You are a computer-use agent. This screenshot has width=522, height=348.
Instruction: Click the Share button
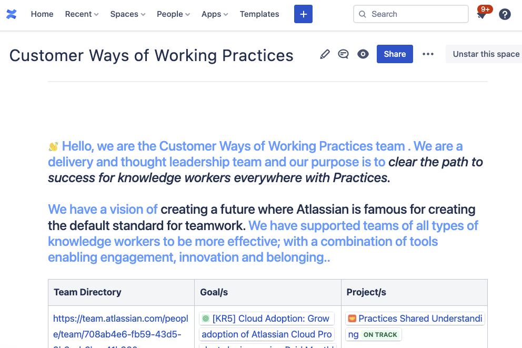click(x=395, y=54)
